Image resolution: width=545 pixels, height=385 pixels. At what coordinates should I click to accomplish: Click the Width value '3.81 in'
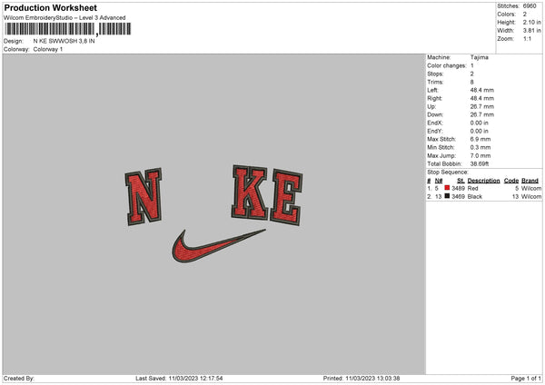pyautogui.click(x=531, y=31)
